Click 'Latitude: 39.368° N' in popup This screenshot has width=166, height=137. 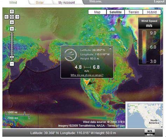[92, 50]
